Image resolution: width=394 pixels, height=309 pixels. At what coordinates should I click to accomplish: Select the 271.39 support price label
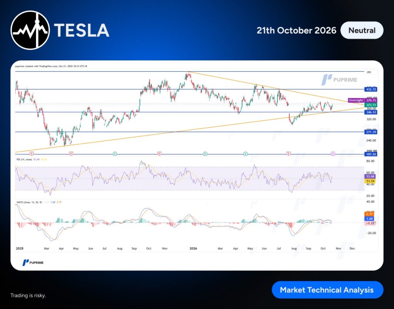[371, 132]
